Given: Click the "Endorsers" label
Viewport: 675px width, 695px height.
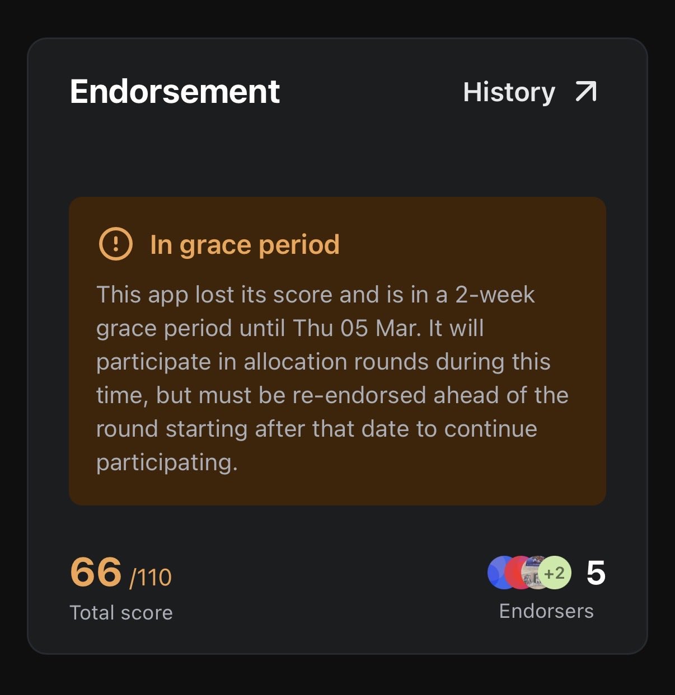Looking at the screenshot, I should click(546, 611).
